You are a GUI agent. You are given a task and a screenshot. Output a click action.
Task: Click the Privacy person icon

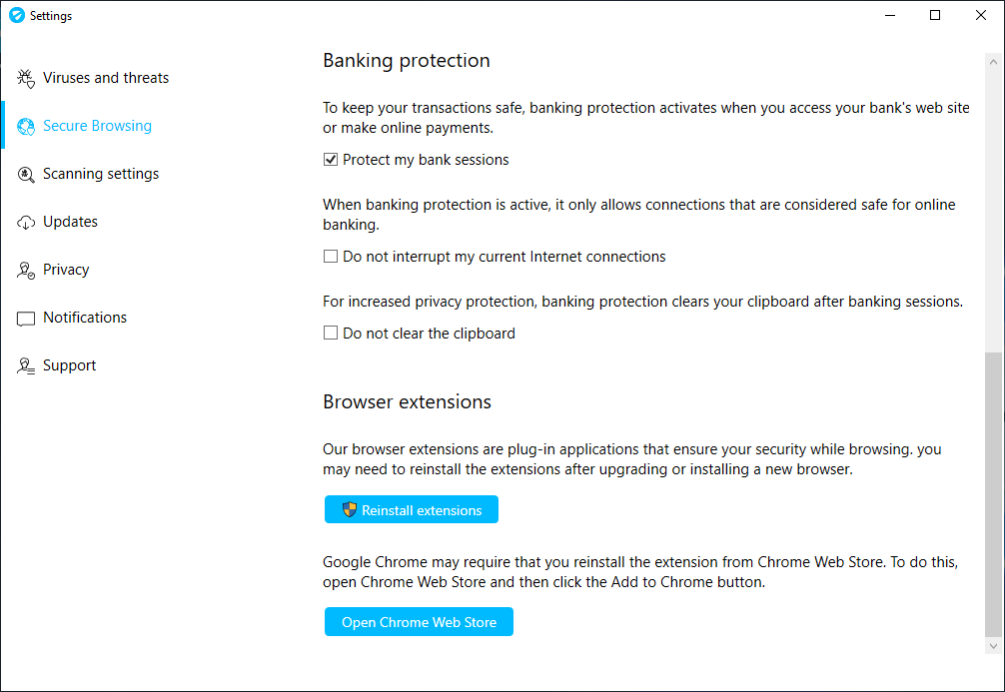coord(26,270)
